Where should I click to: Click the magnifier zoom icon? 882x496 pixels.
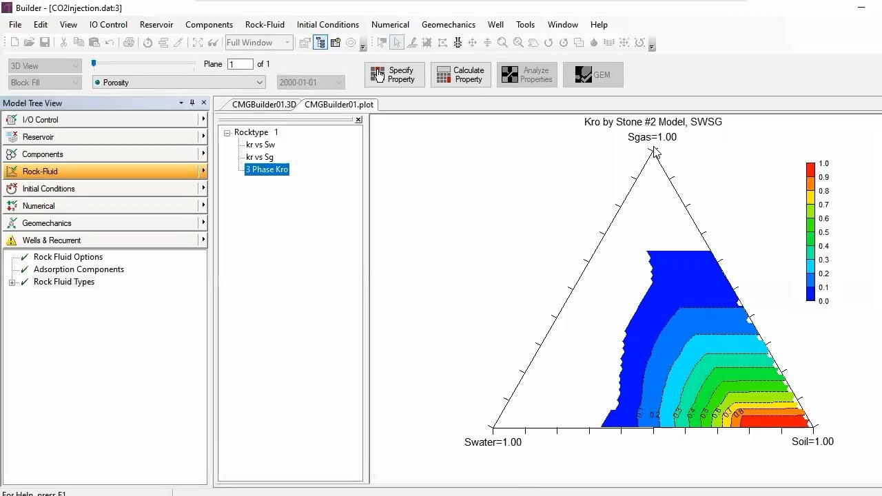point(502,43)
